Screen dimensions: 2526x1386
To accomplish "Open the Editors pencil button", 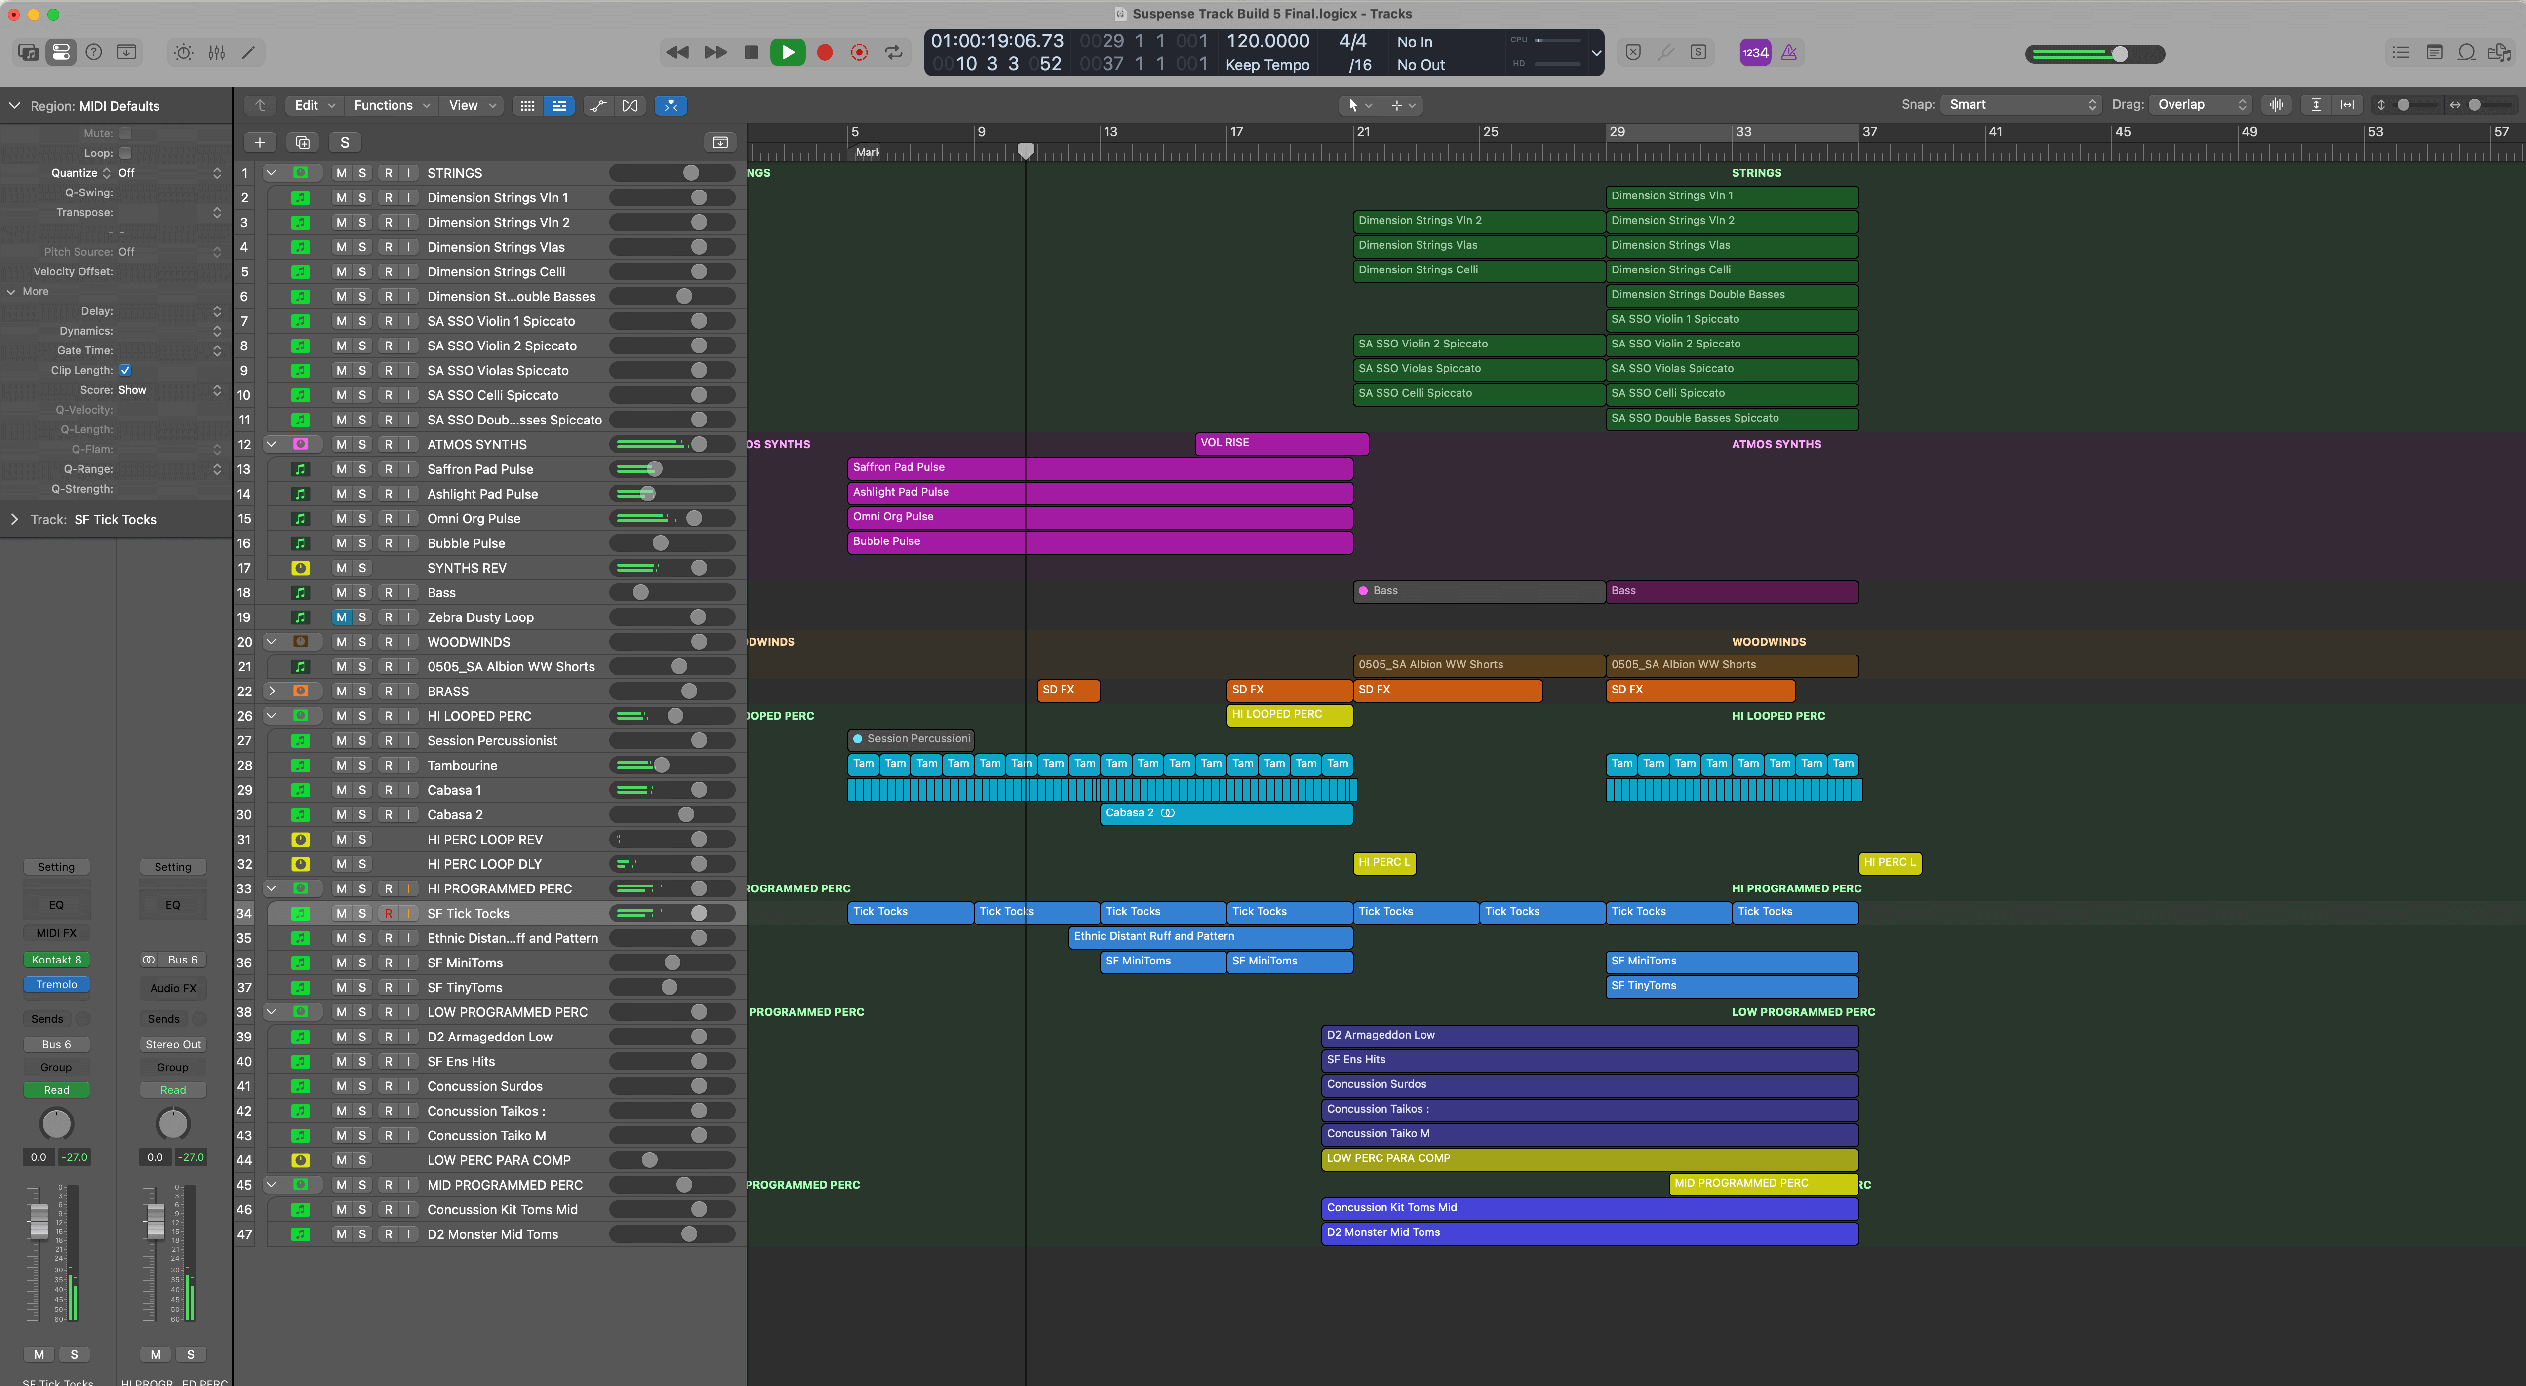I will (249, 53).
